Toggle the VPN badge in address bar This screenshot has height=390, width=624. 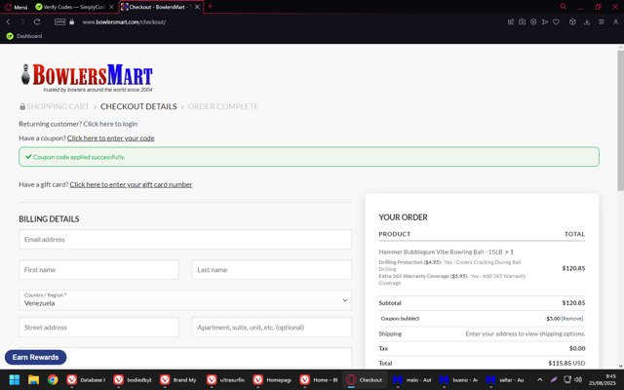(60, 21)
